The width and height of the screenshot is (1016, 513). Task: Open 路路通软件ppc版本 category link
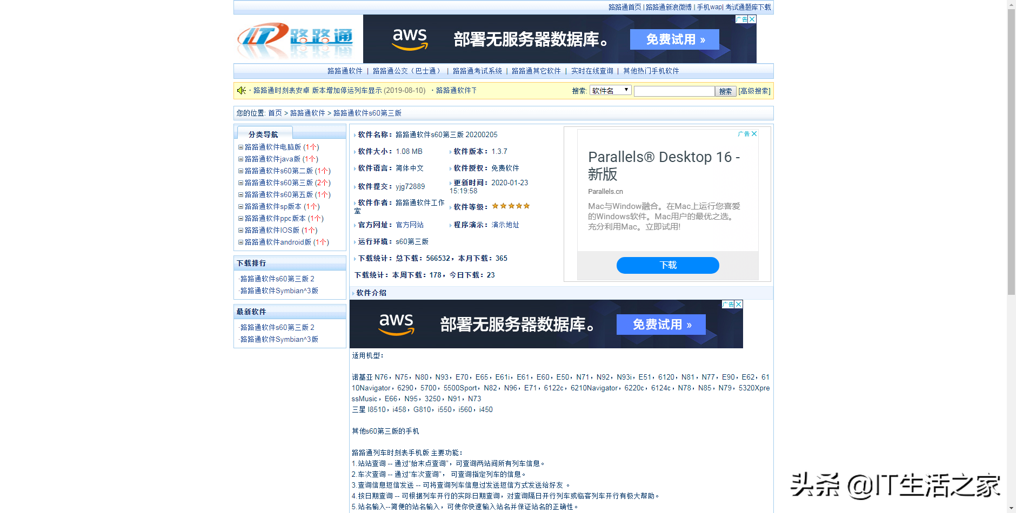pos(275,218)
